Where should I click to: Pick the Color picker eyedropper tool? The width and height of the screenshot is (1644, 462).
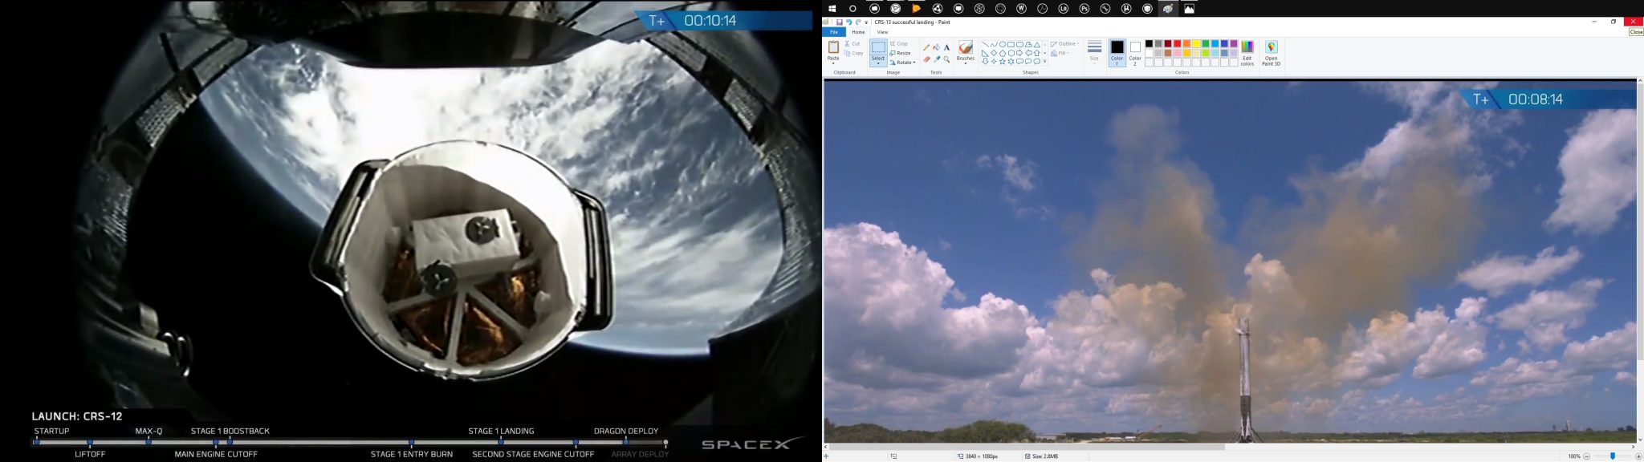[x=937, y=59]
